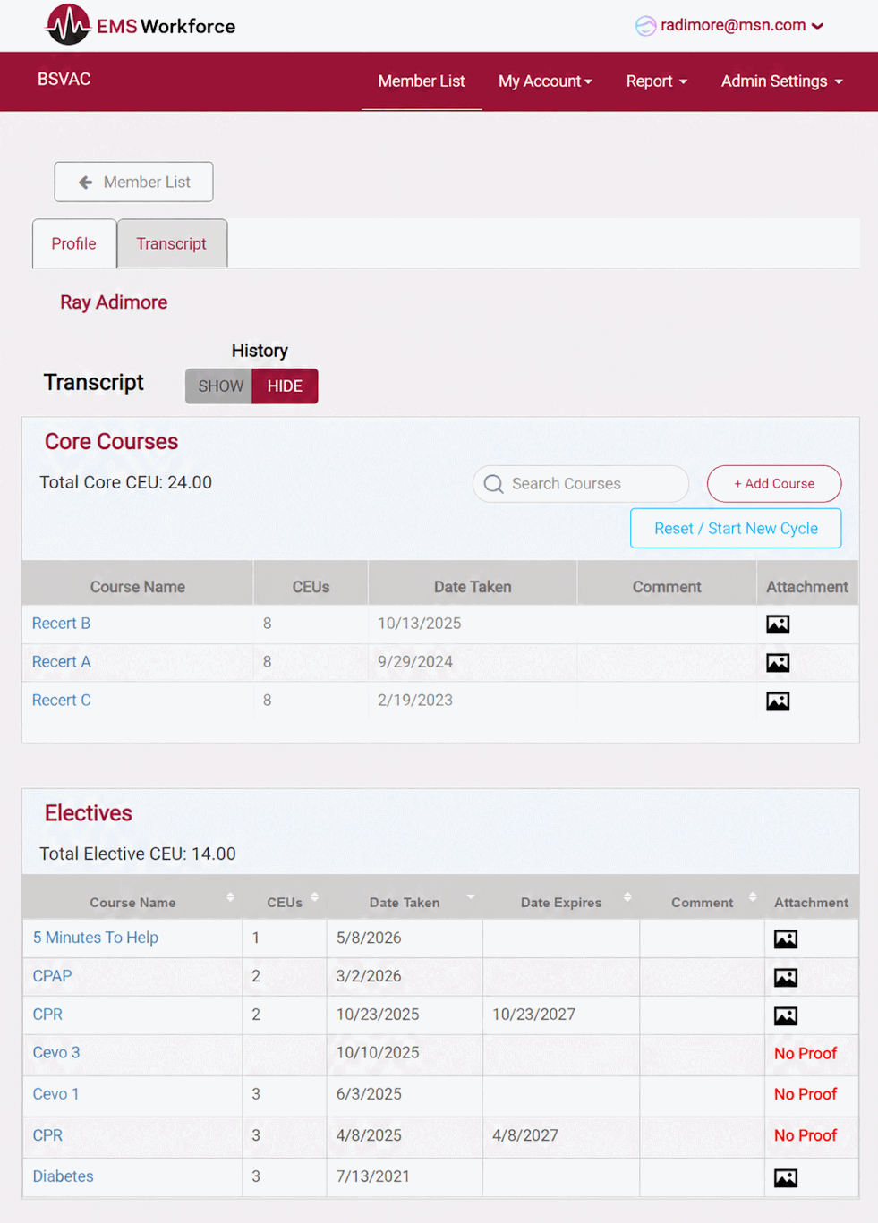View attachment for CPAP course
This screenshot has width=878, height=1223.
click(x=786, y=978)
